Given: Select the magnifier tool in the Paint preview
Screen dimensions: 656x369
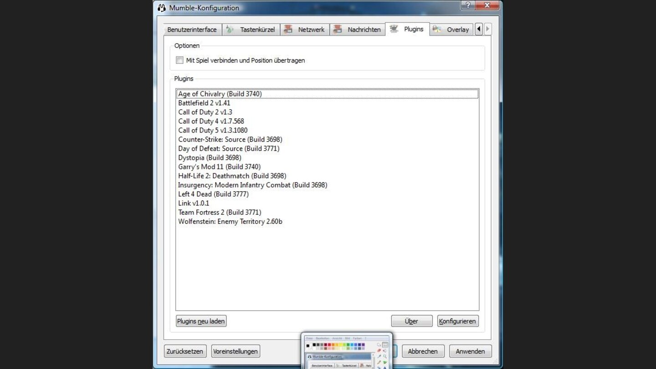Looking at the screenshot, I should click(x=385, y=357).
